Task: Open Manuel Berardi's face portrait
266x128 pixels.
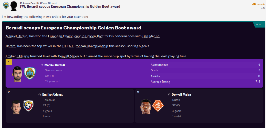Action: [17, 74]
